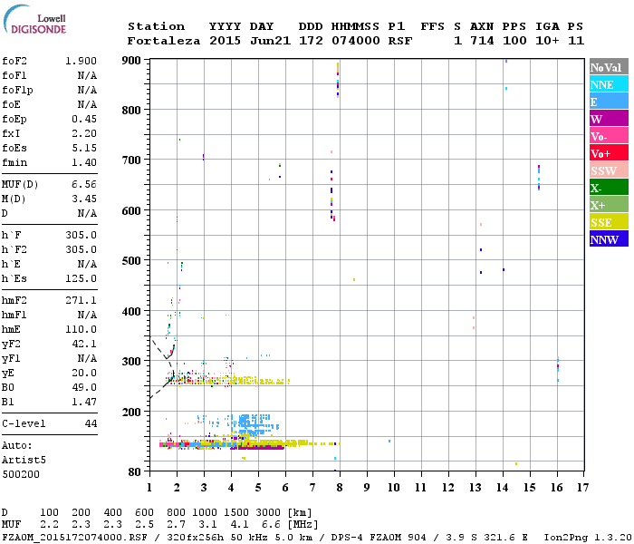The width and height of the screenshot is (634, 544).
Task: Click the SSW light pink legend swatch
Action: point(609,170)
